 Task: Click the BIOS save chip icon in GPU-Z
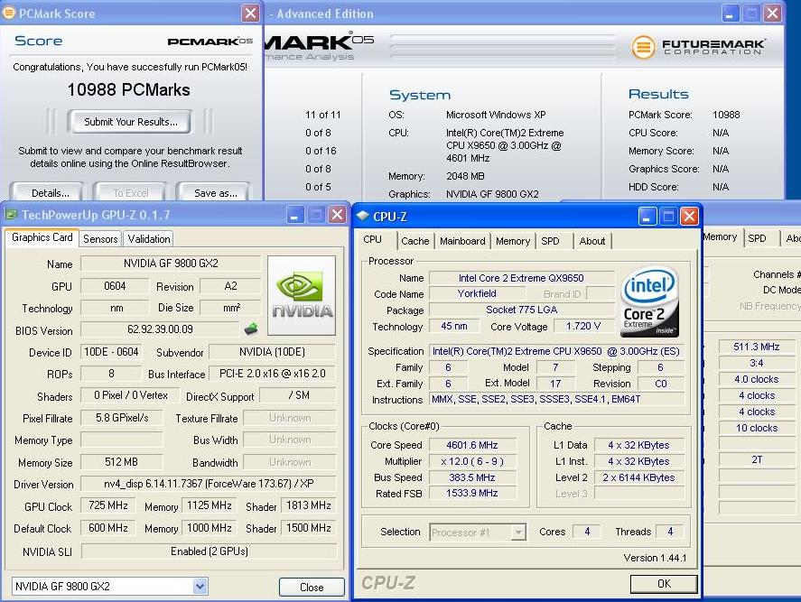click(251, 329)
